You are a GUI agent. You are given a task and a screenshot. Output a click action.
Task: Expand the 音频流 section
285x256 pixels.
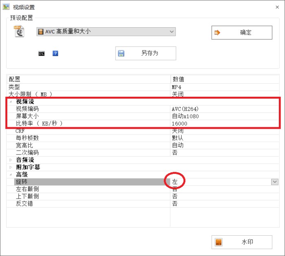(x=11, y=160)
